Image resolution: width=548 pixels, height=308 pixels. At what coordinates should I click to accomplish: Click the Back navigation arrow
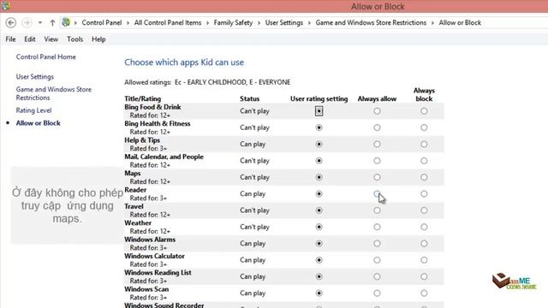pos(11,23)
